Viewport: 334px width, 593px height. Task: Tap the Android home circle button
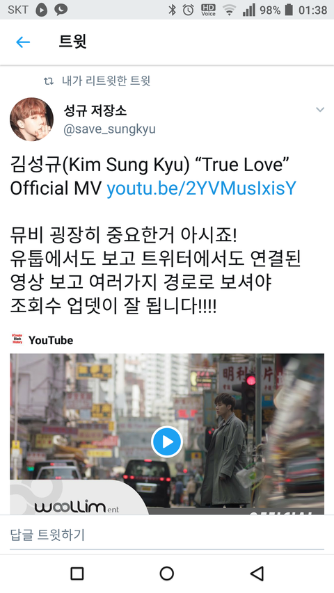click(166, 574)
